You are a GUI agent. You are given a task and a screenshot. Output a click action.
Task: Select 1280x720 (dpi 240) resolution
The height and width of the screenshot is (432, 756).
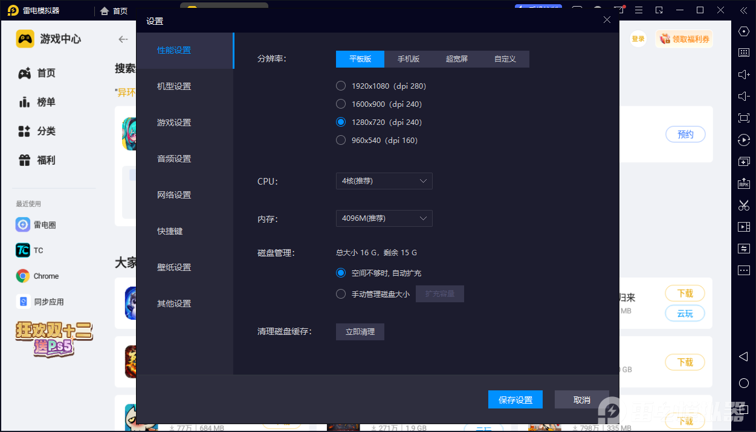(379, 122)
